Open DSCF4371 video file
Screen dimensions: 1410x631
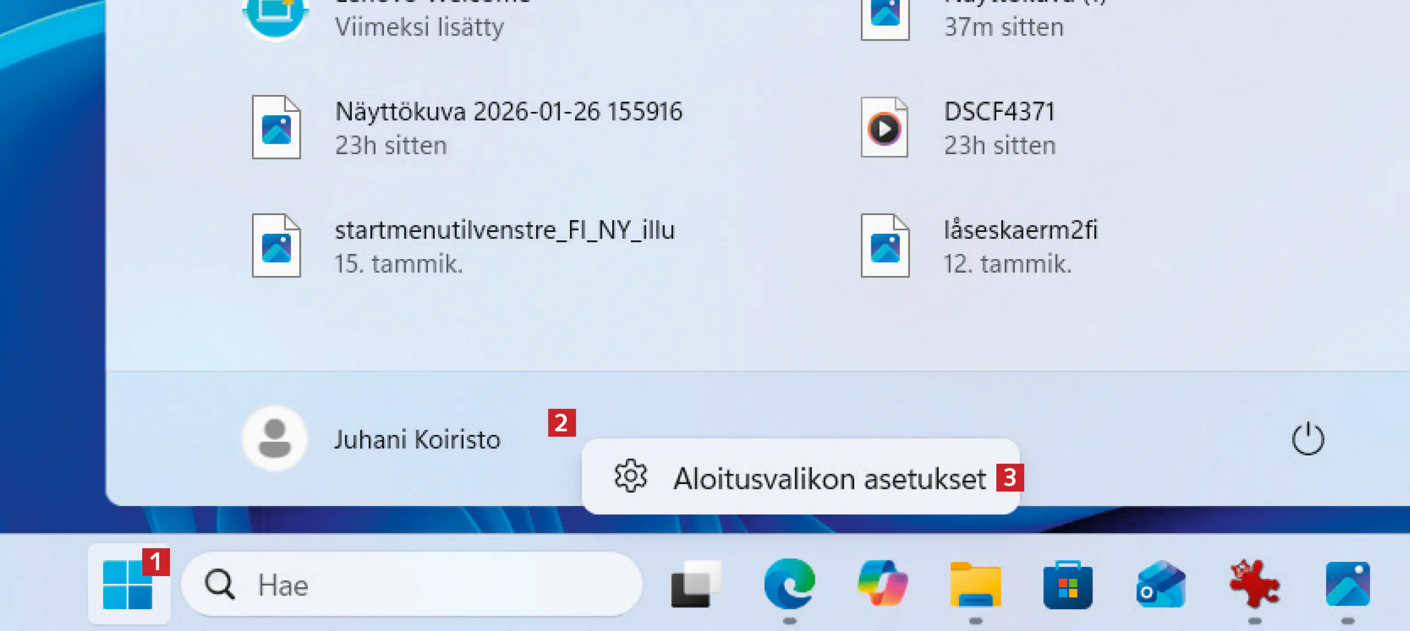999,127
